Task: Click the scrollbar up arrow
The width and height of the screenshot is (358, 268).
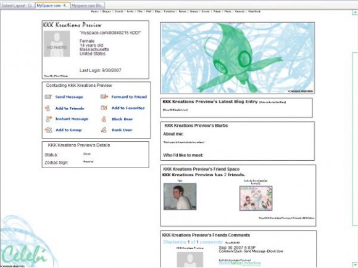Action: click(355, 13)
